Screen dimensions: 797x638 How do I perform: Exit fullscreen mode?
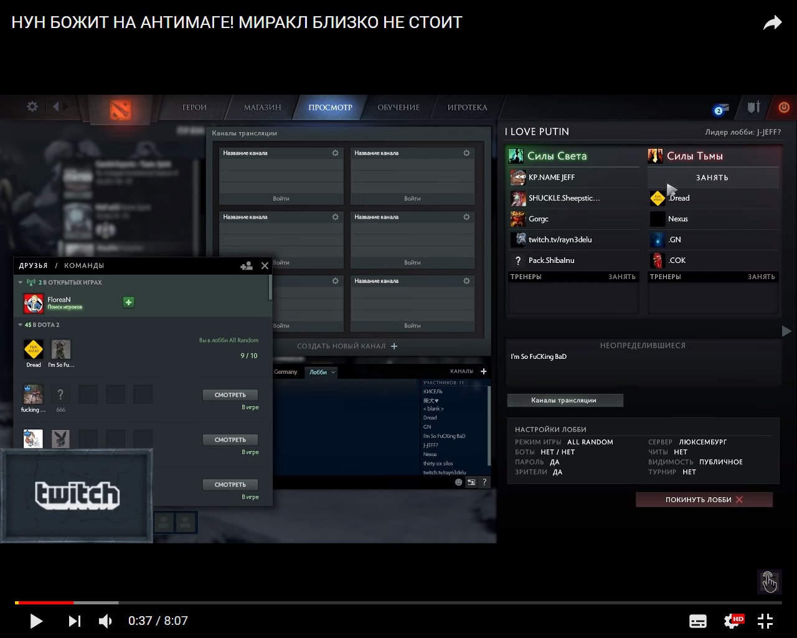(x=765, y=621)
